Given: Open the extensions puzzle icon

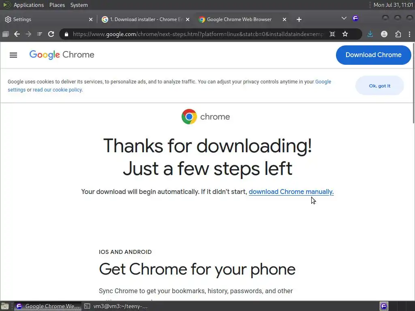Looking at the screenshot, I should pos(398,34).
